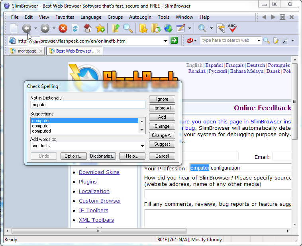Expand the address bar URL dropdown
Screen dimensions: 302x246
pyautogui.click(x=165, y=41)
